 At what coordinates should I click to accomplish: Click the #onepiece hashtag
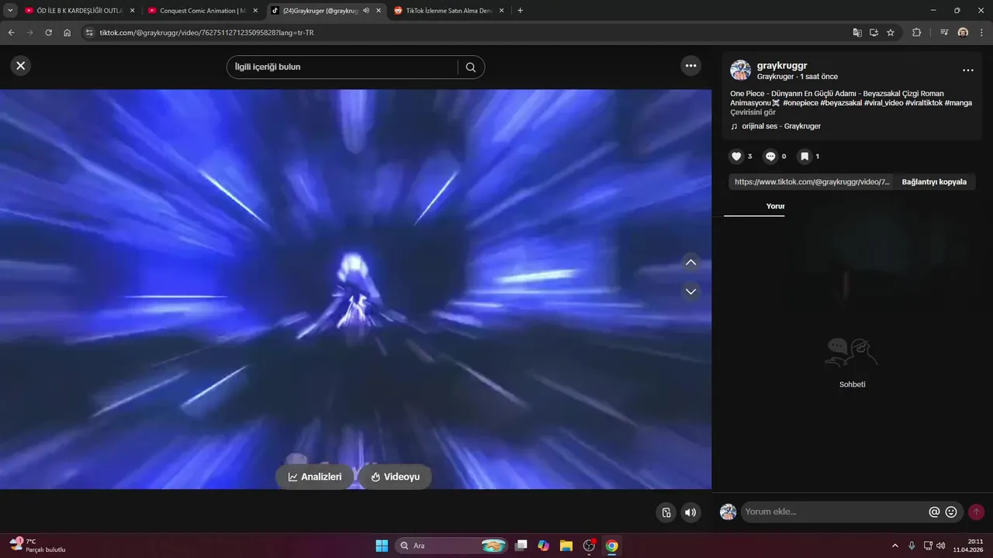(x=800, y=103)
